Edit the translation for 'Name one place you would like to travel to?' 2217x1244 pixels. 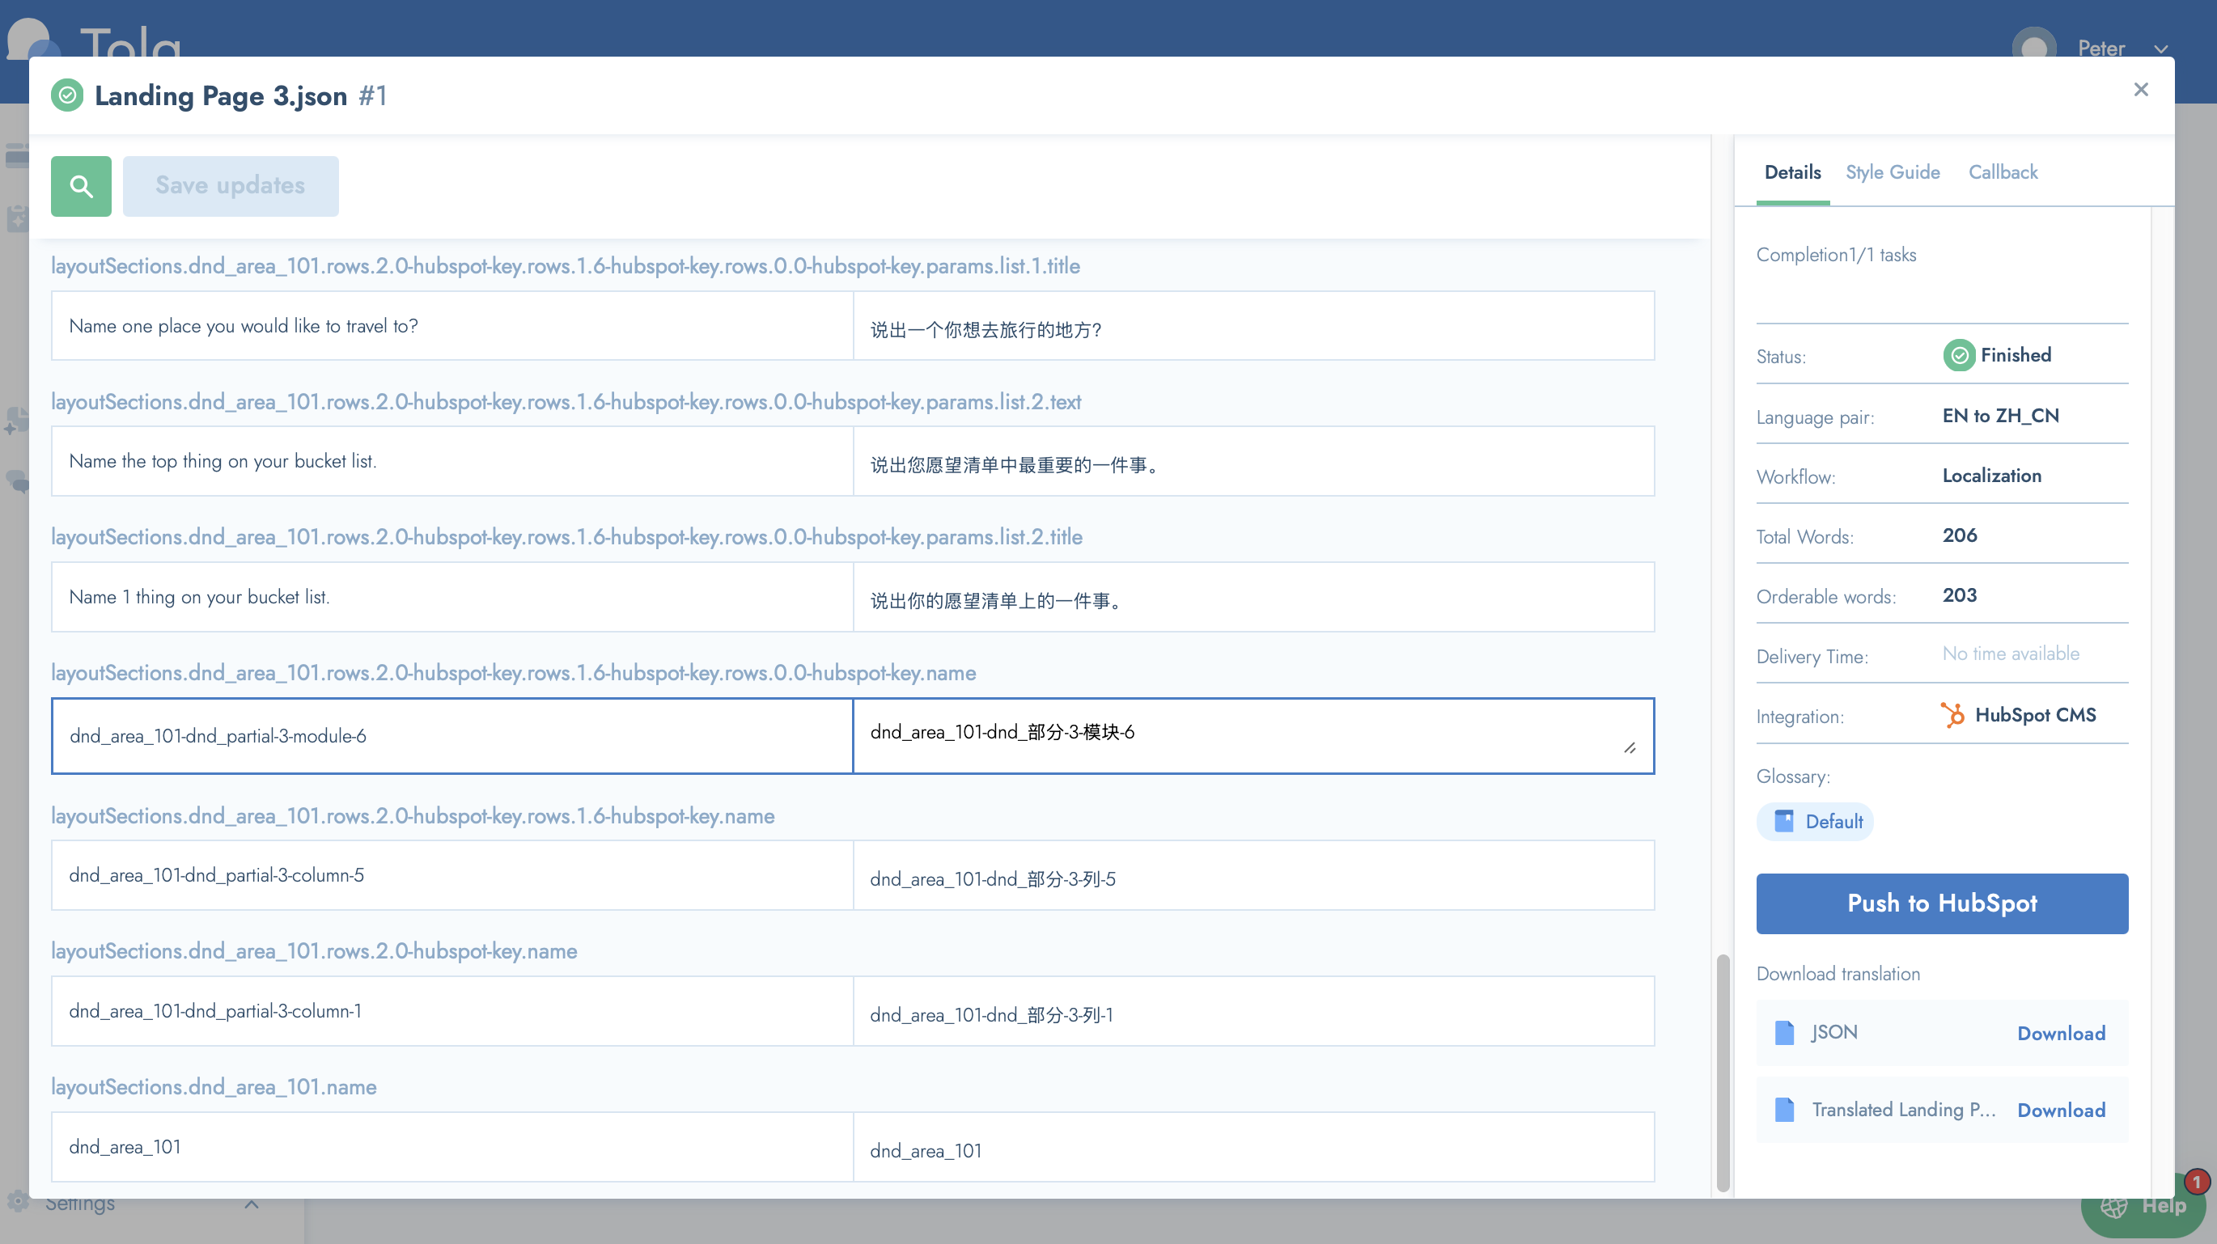click(1253, 327)
